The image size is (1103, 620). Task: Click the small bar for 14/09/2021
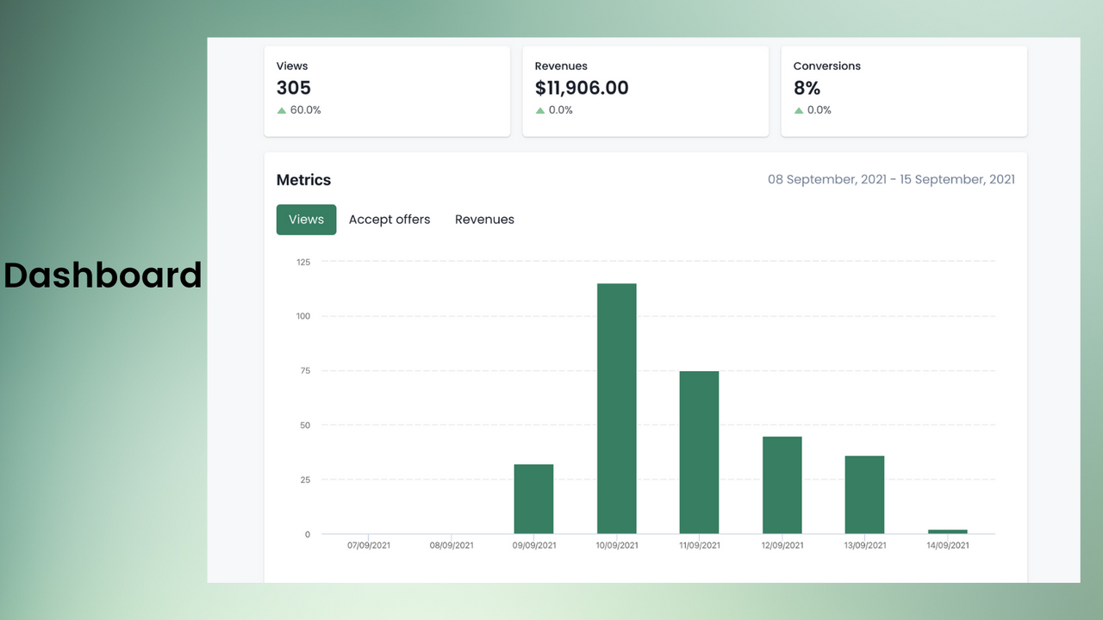click(x=947, y=530)
